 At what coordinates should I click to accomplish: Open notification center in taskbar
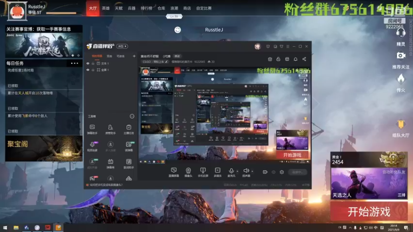click(x=406, y=227)
